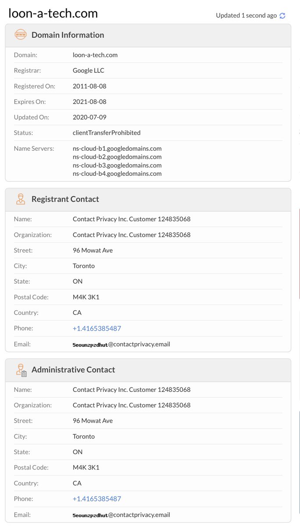Select the domain value loon-a-tech.com in the Domain row

[95, 55]
